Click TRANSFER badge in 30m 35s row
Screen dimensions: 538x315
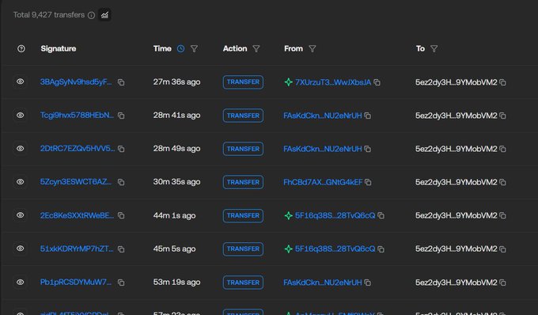[243, 182]
